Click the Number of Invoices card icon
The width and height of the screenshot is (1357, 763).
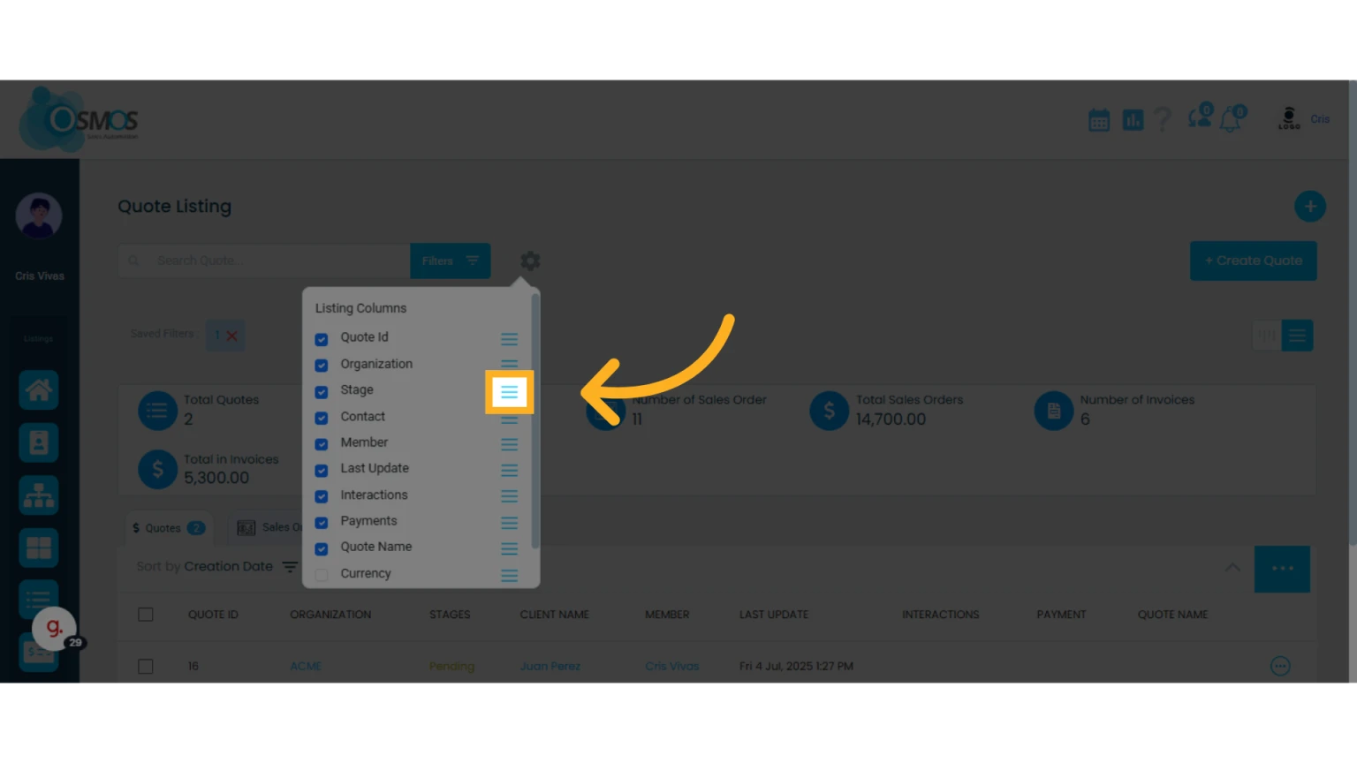tap(1054, 412)
